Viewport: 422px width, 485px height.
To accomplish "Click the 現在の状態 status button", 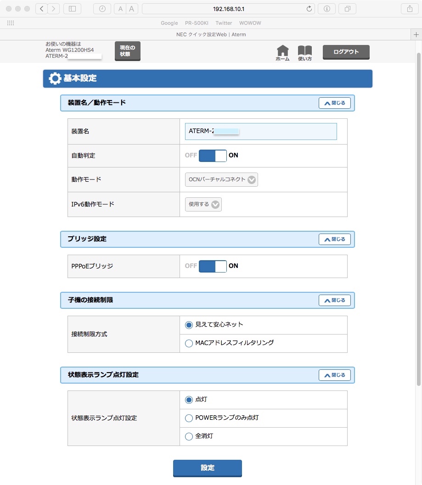I will pyautogui.click(x=127, y=50).
